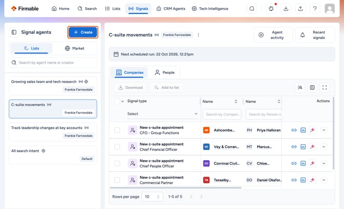Sort by person Name column
This screenshot has height=209, width=344.
(x=279, y=101)
